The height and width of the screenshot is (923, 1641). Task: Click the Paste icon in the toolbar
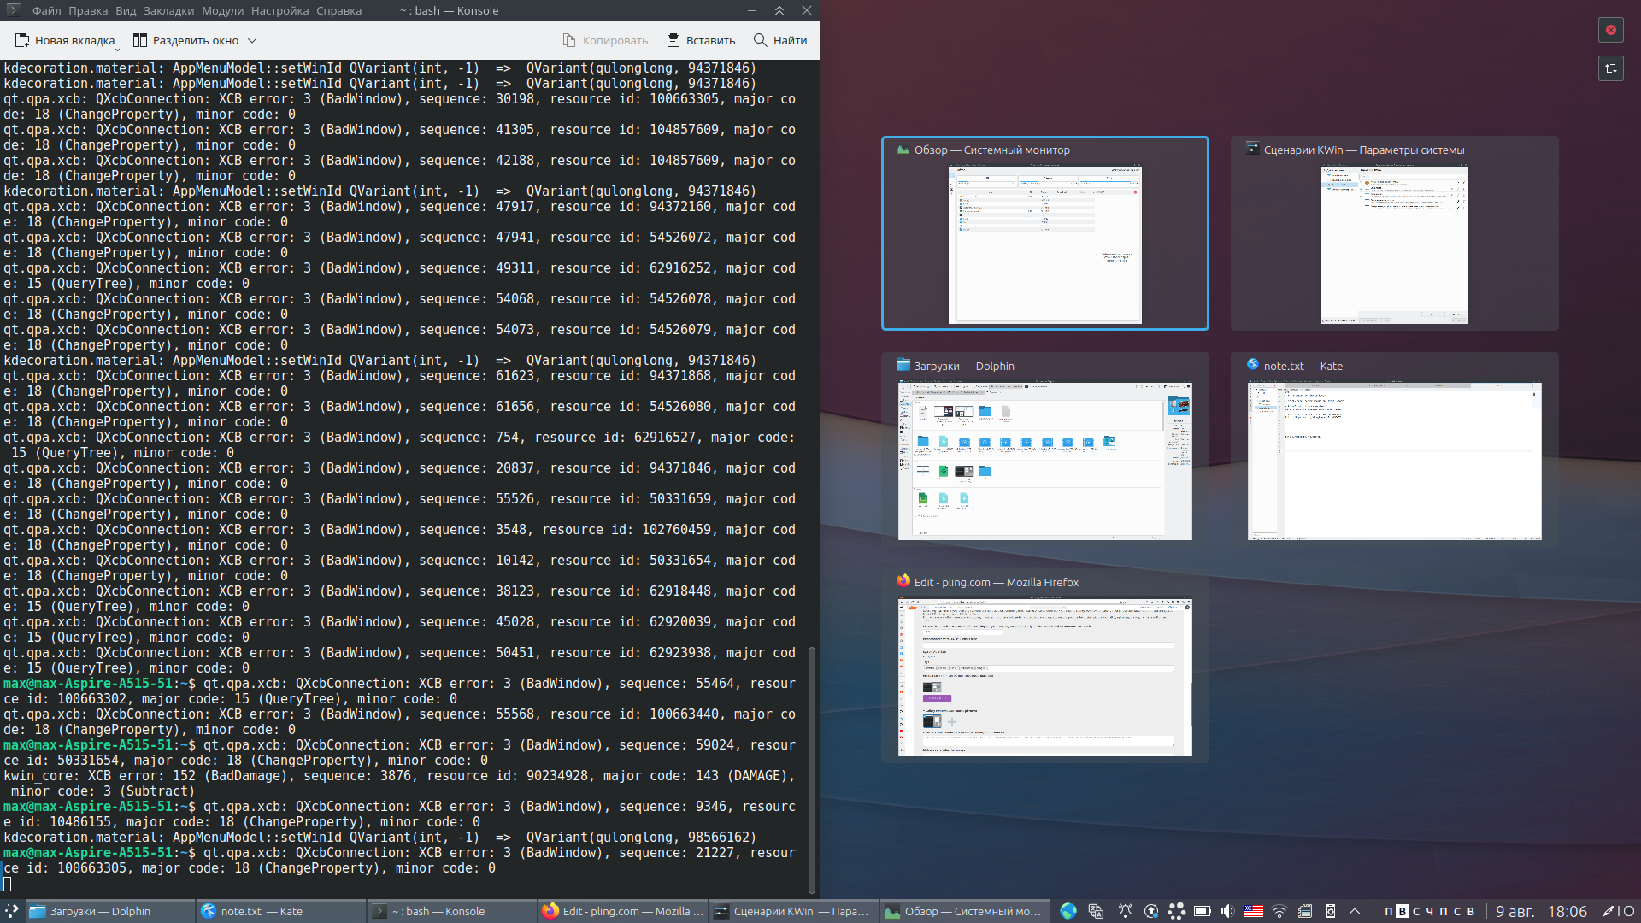pyautogui.click(x=673, y=40)
